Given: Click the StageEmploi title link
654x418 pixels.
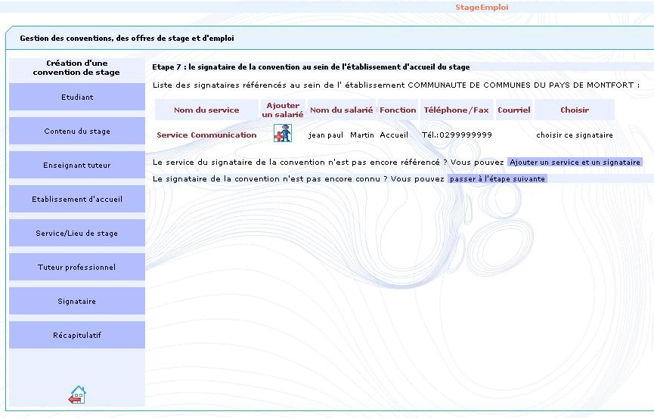Looking at the screenshot, I should (x=482, y=8).
